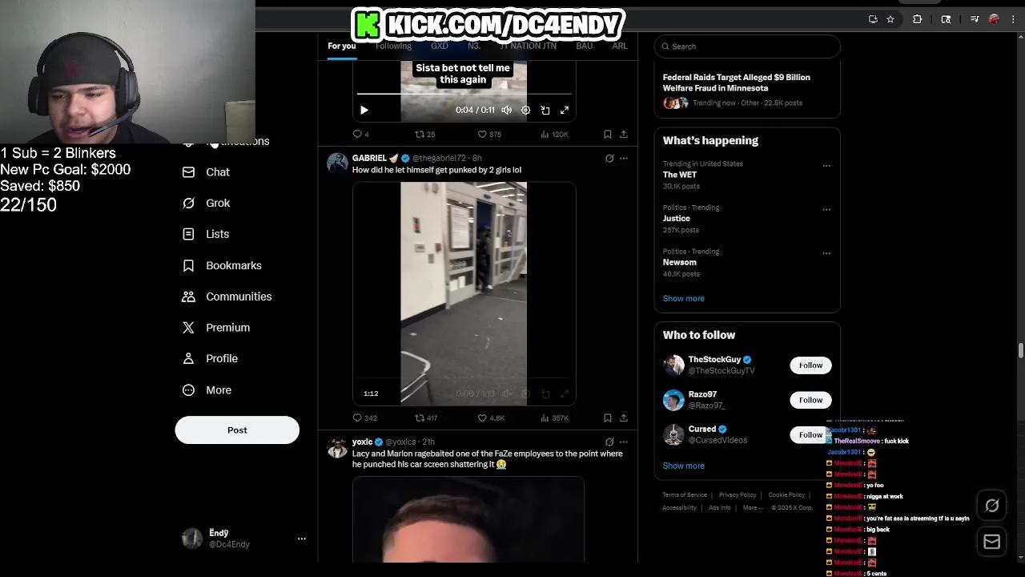1025x577 pixels.
Task: Like the post with 875 likes
Action: click(x=488, y=134)
